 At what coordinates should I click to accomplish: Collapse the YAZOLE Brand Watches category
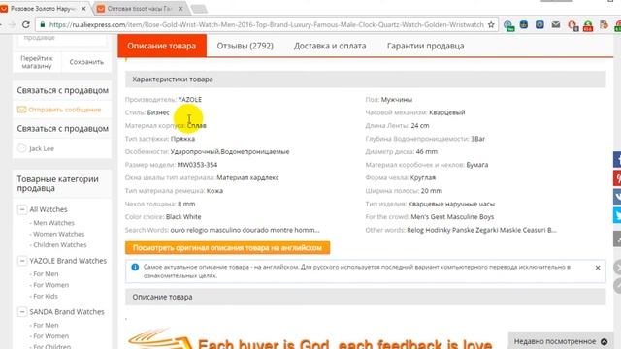pyautogui.click(x=22, y=261)
